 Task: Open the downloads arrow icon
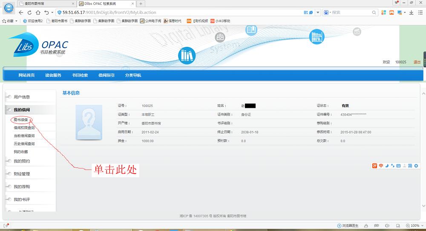(412, 12)
